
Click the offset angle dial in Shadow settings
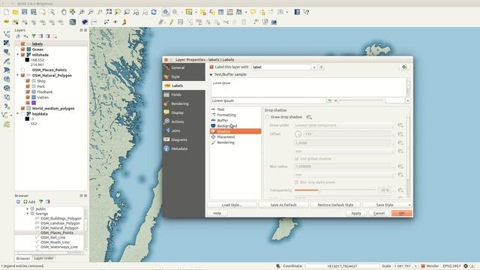[298, 134]
